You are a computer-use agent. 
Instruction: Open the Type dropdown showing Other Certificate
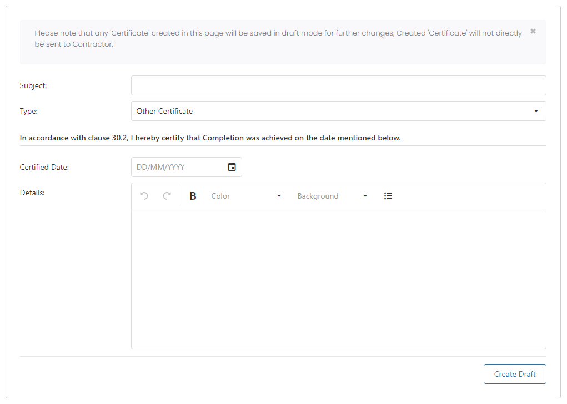(338, 112)
